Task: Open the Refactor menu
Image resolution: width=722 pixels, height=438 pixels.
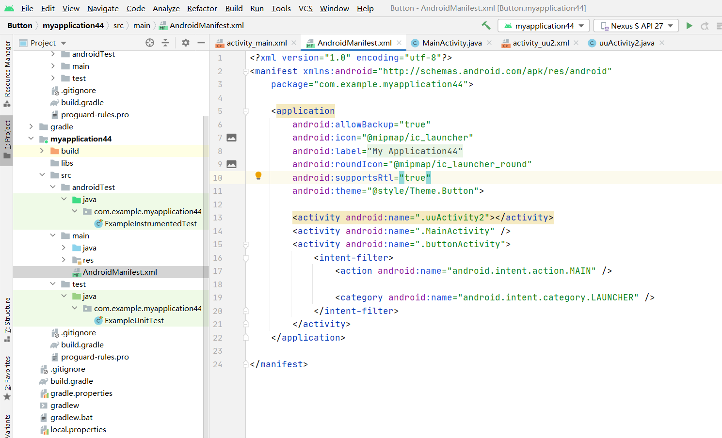Action: [x=202, y=8]
